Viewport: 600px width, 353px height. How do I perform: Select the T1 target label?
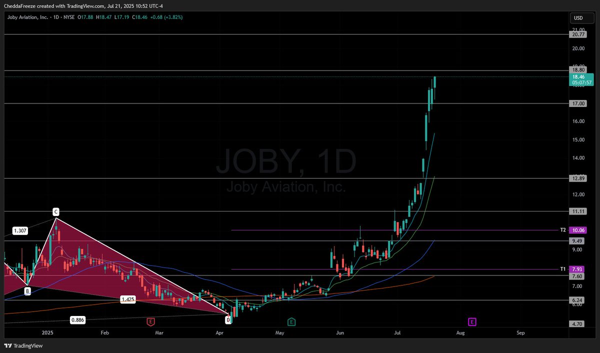point(563,269)
